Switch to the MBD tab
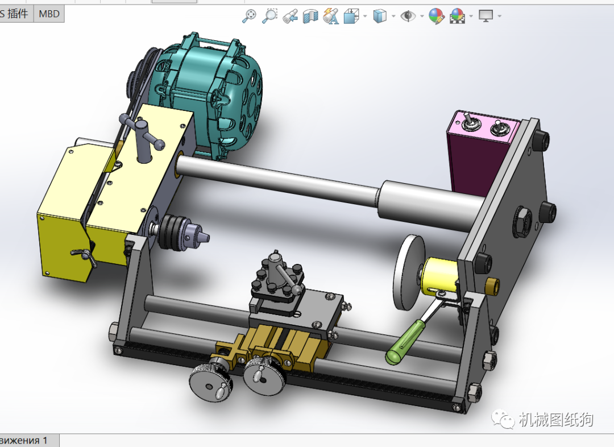 [49, 14]
